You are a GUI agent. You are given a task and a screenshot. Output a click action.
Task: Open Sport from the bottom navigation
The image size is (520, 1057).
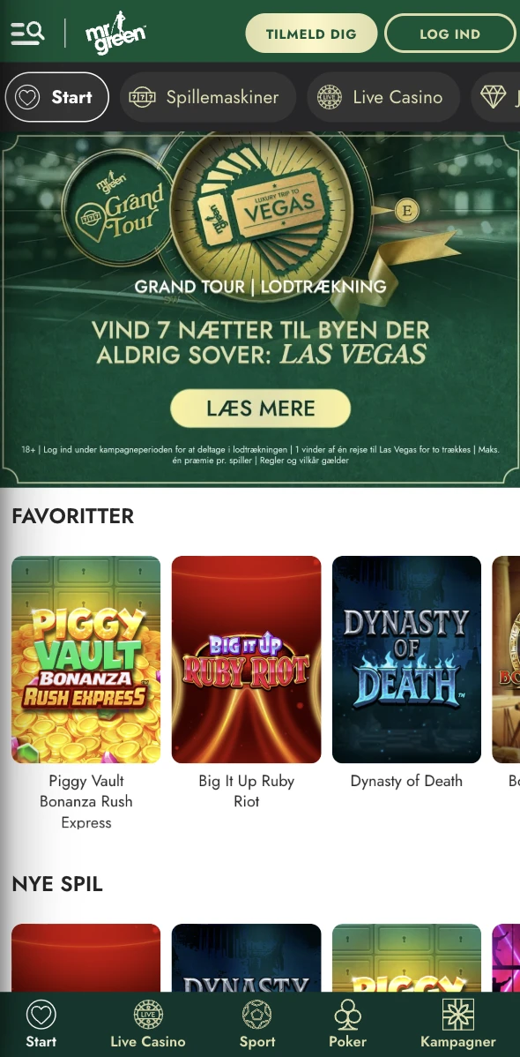257,1024
